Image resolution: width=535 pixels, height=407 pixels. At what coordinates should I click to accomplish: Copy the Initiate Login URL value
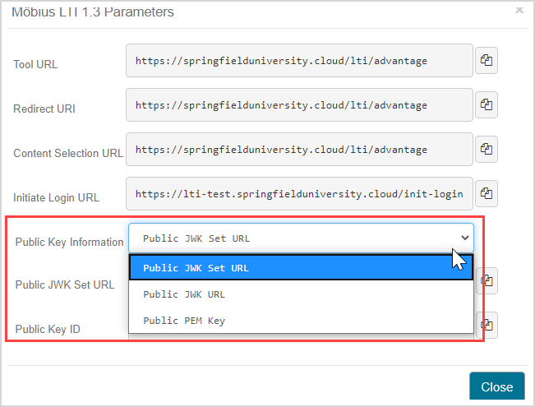click(x=487, y=194)
